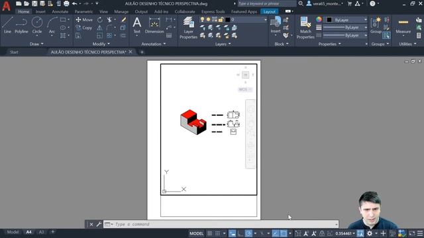The width and height of the screenshot is (424, 238).
Task: Select the Array tool
Action: [x=109, y=35]
